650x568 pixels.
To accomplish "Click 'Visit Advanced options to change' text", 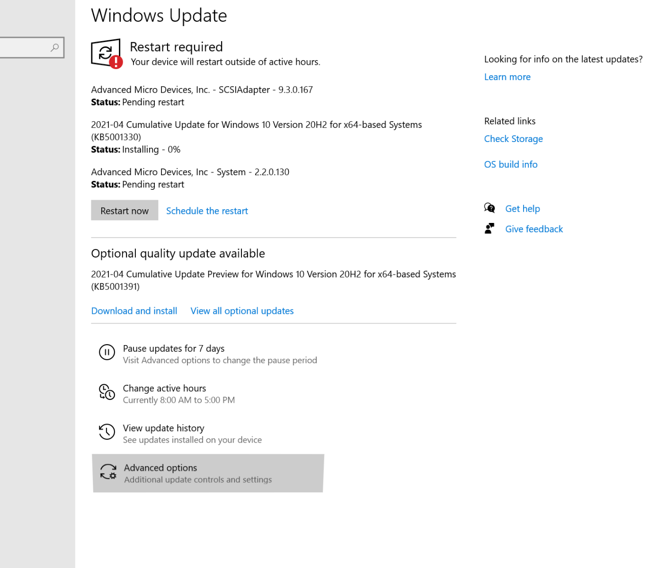I will 220,360.
